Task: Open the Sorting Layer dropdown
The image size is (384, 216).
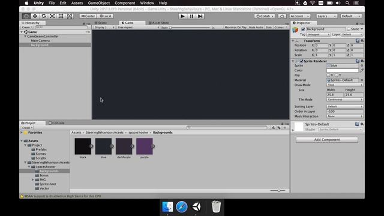Action: click(x=345, y=107)
